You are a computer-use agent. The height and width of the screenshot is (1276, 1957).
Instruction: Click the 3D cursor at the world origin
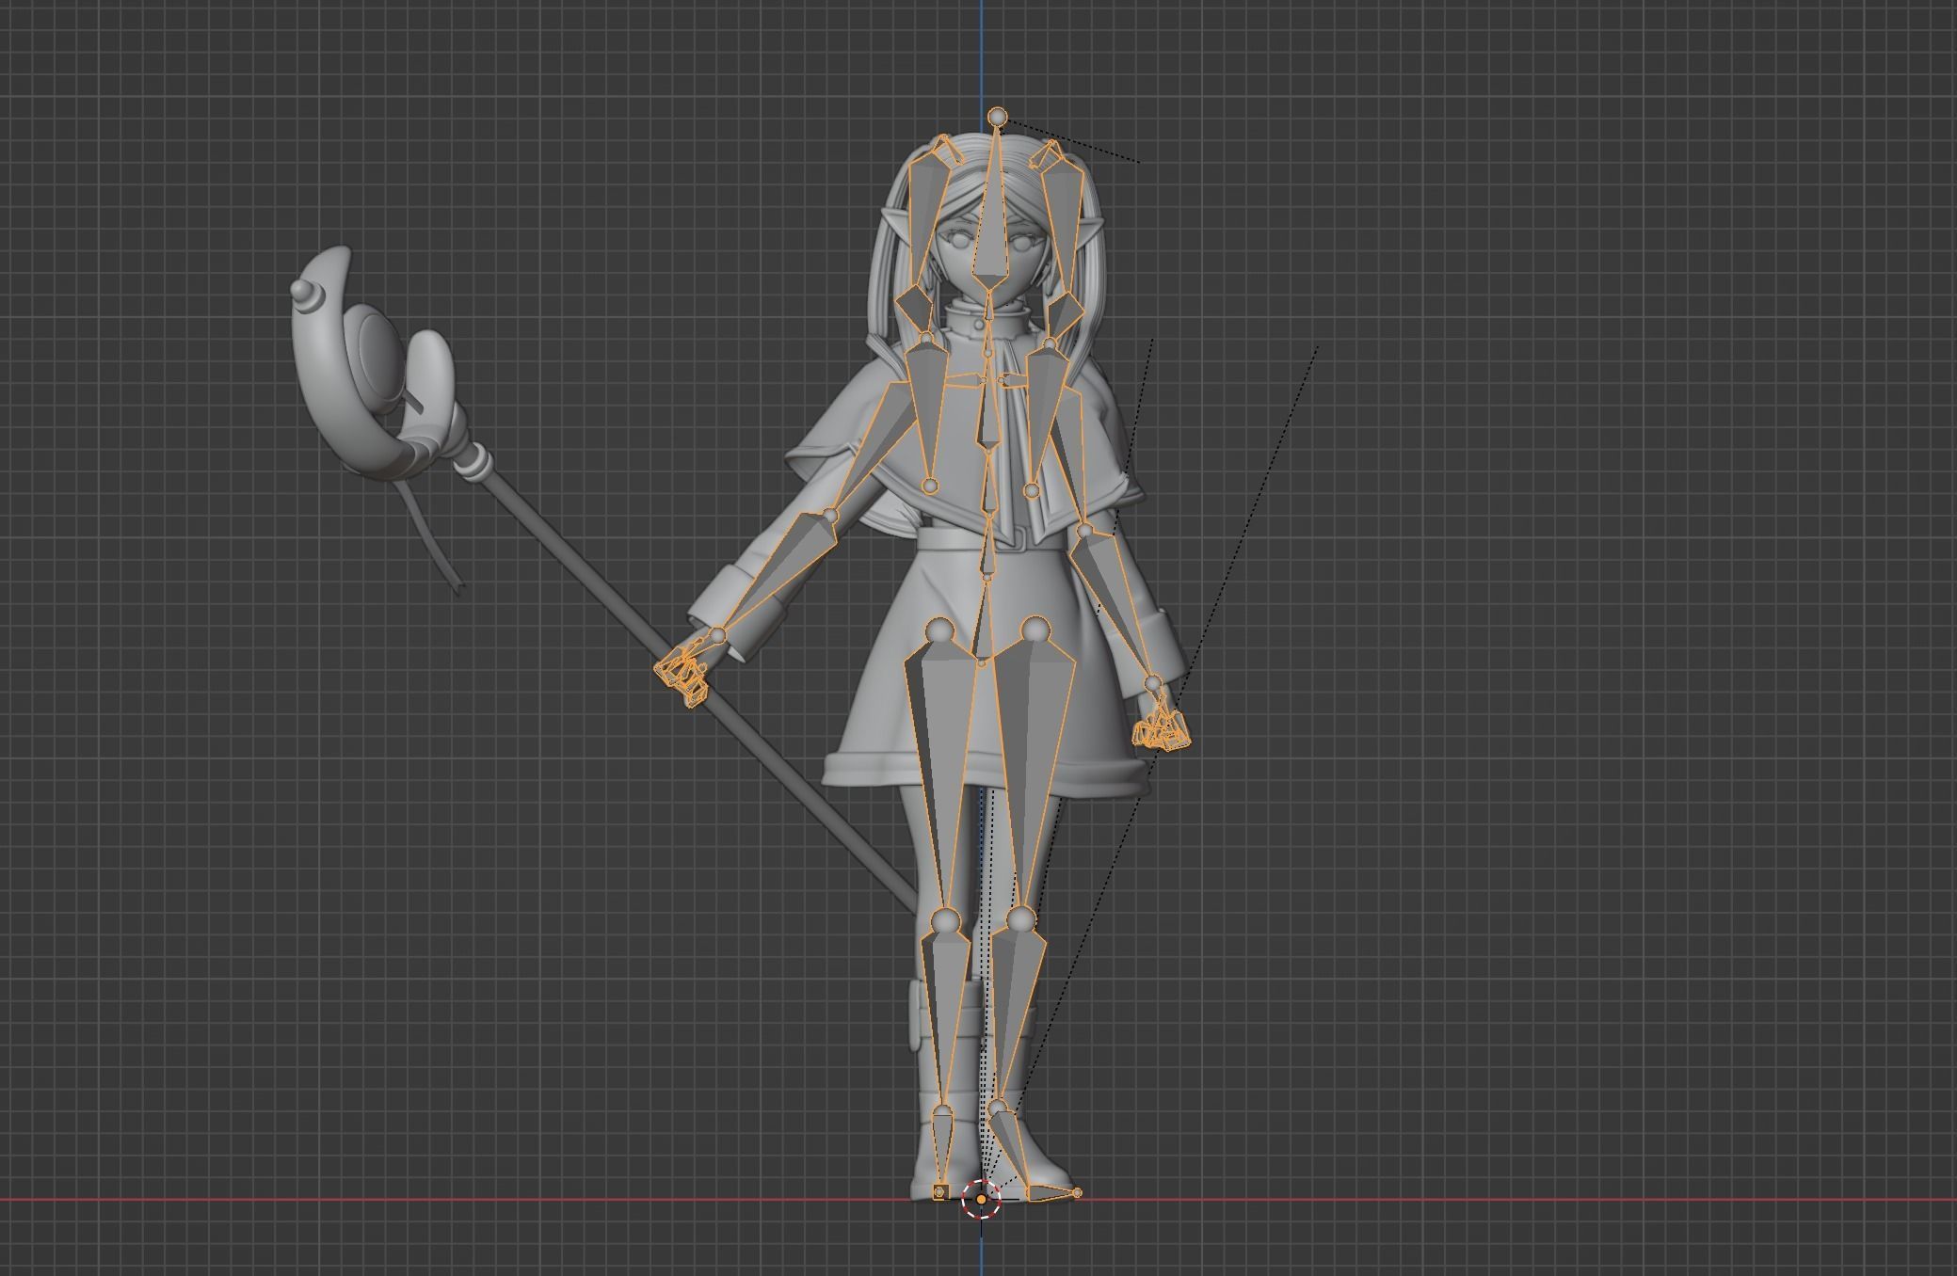click(x=982, y=1200)
